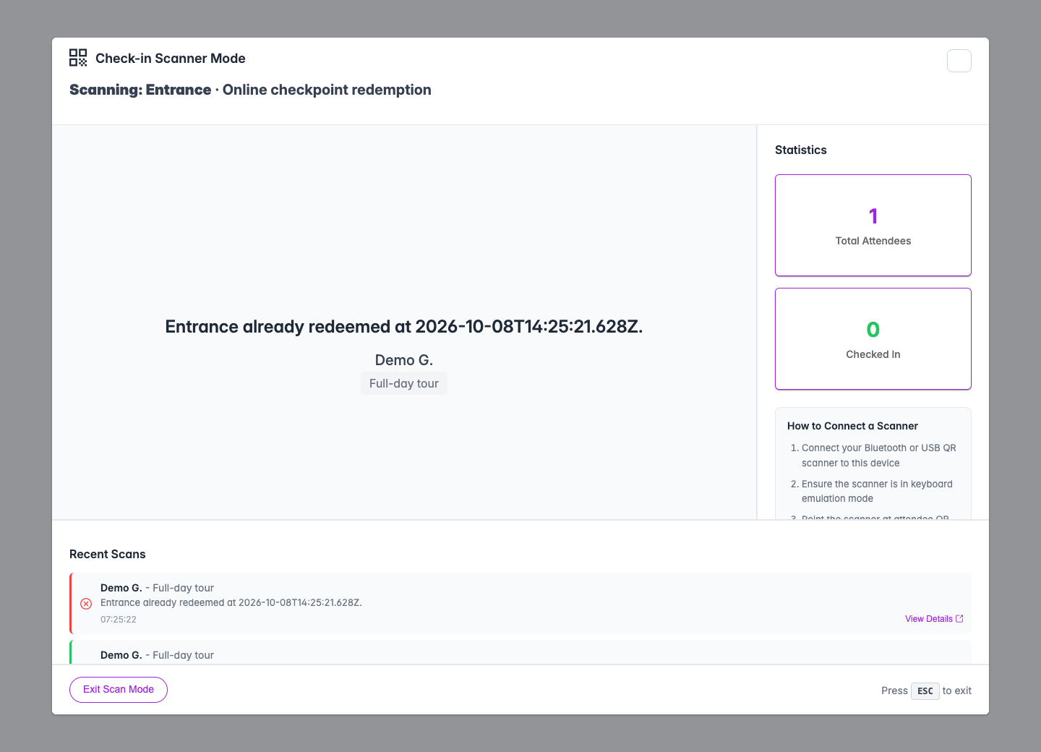The width and height of the screenshot is (1041, 752).
Task: Click the QR code icon beside the scanner title
Action: [78, 58]
